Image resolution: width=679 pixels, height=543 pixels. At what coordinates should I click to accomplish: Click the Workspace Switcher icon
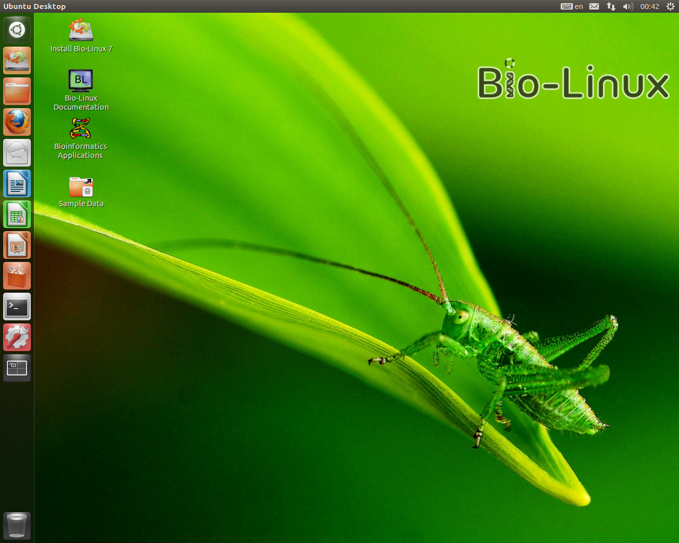17,368
